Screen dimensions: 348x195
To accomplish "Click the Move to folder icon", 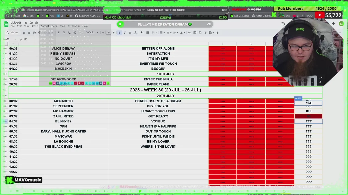I will 31,22.
